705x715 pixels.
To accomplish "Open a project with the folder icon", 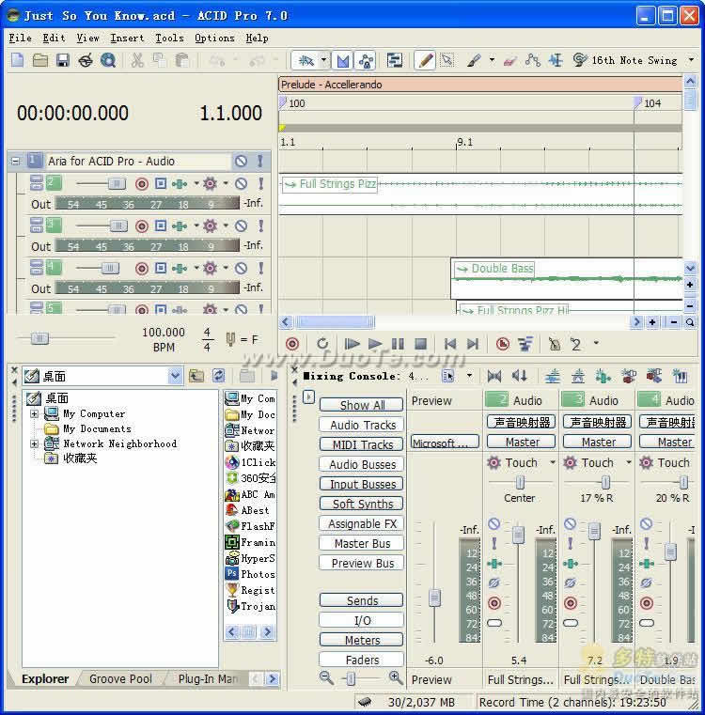I will point(40,60).
